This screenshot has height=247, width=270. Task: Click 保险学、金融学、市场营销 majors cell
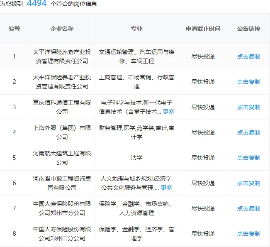136,208
